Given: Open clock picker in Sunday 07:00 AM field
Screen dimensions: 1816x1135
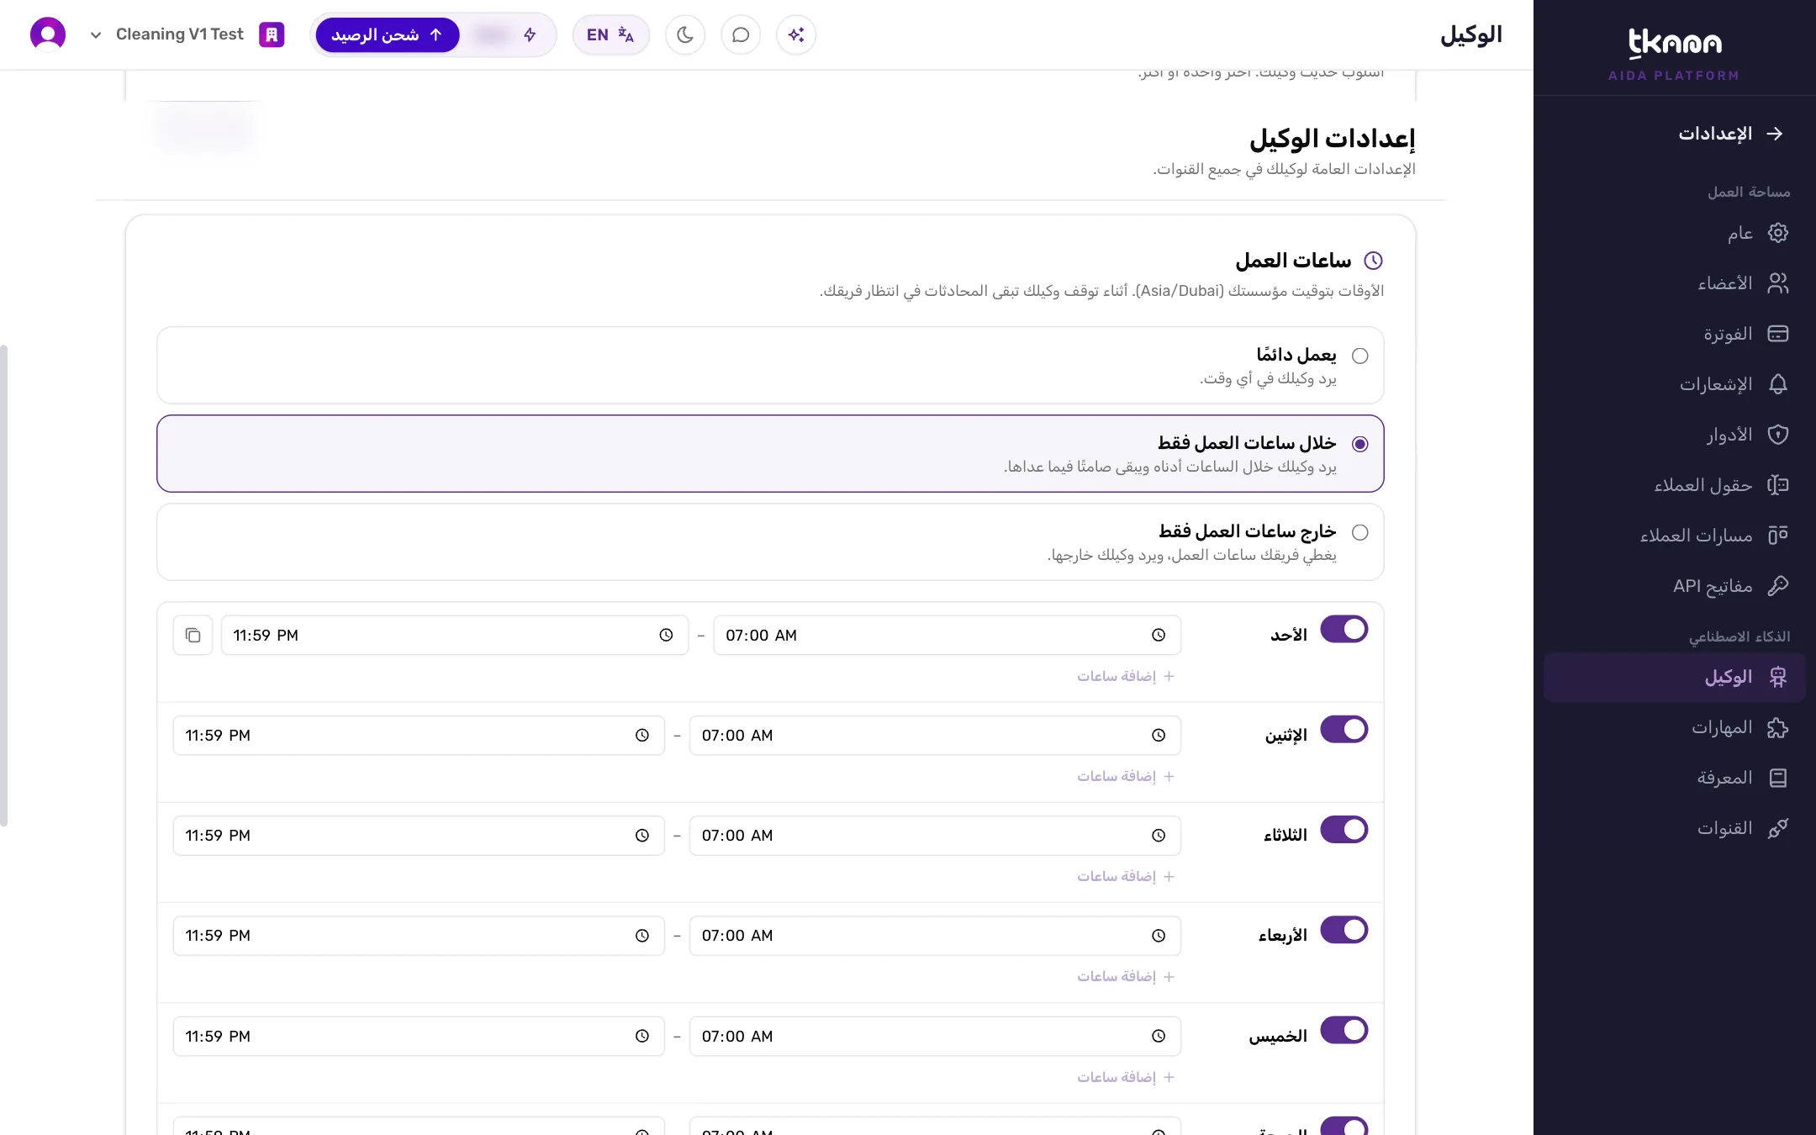Looking at the screenshot, I should [x=1159, y=635].
